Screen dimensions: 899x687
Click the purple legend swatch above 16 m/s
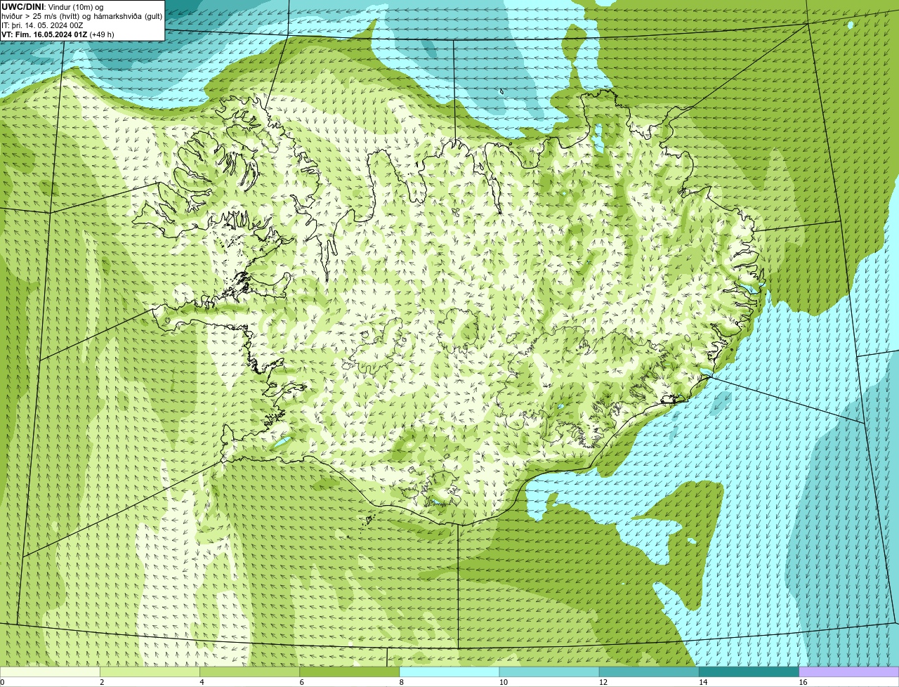point(849,672)
